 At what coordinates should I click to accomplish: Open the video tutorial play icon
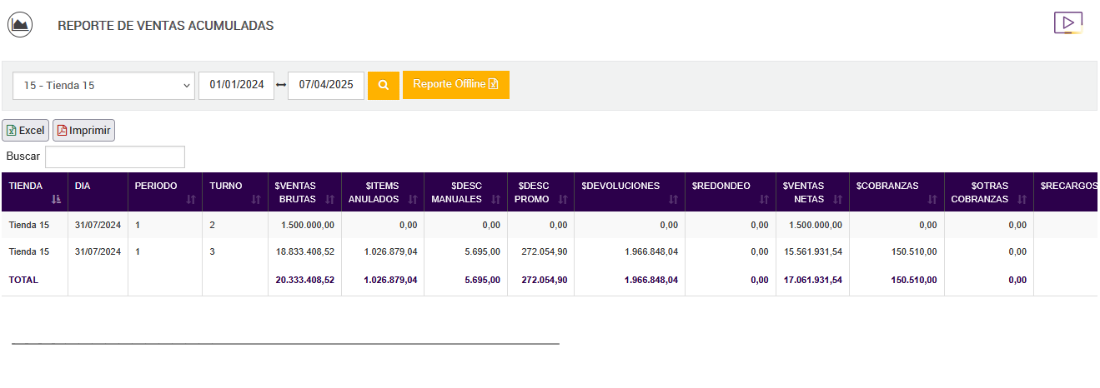point(1068,22)
